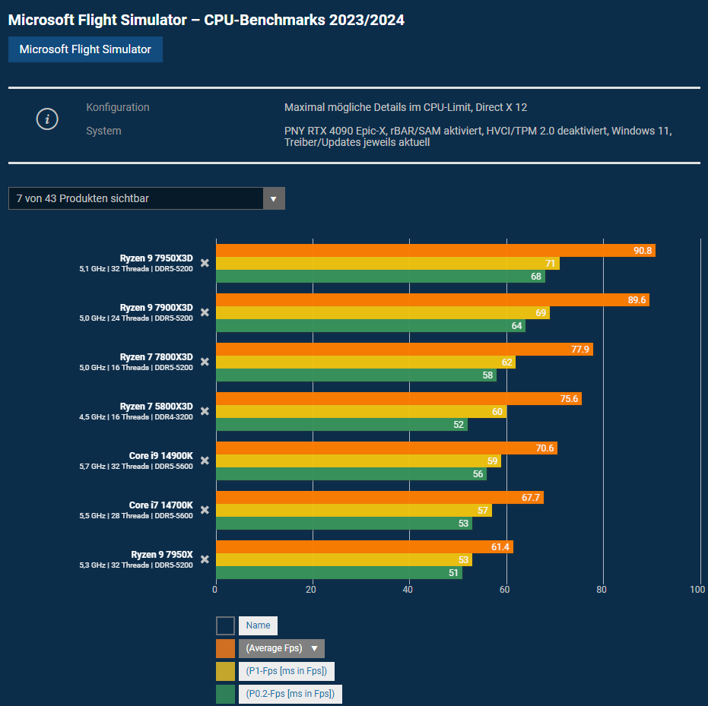The width and height of the screenshot is (708, 706).
Task: Click the green bar value 52
Action: pyautogui.click(x=459, y=425)
